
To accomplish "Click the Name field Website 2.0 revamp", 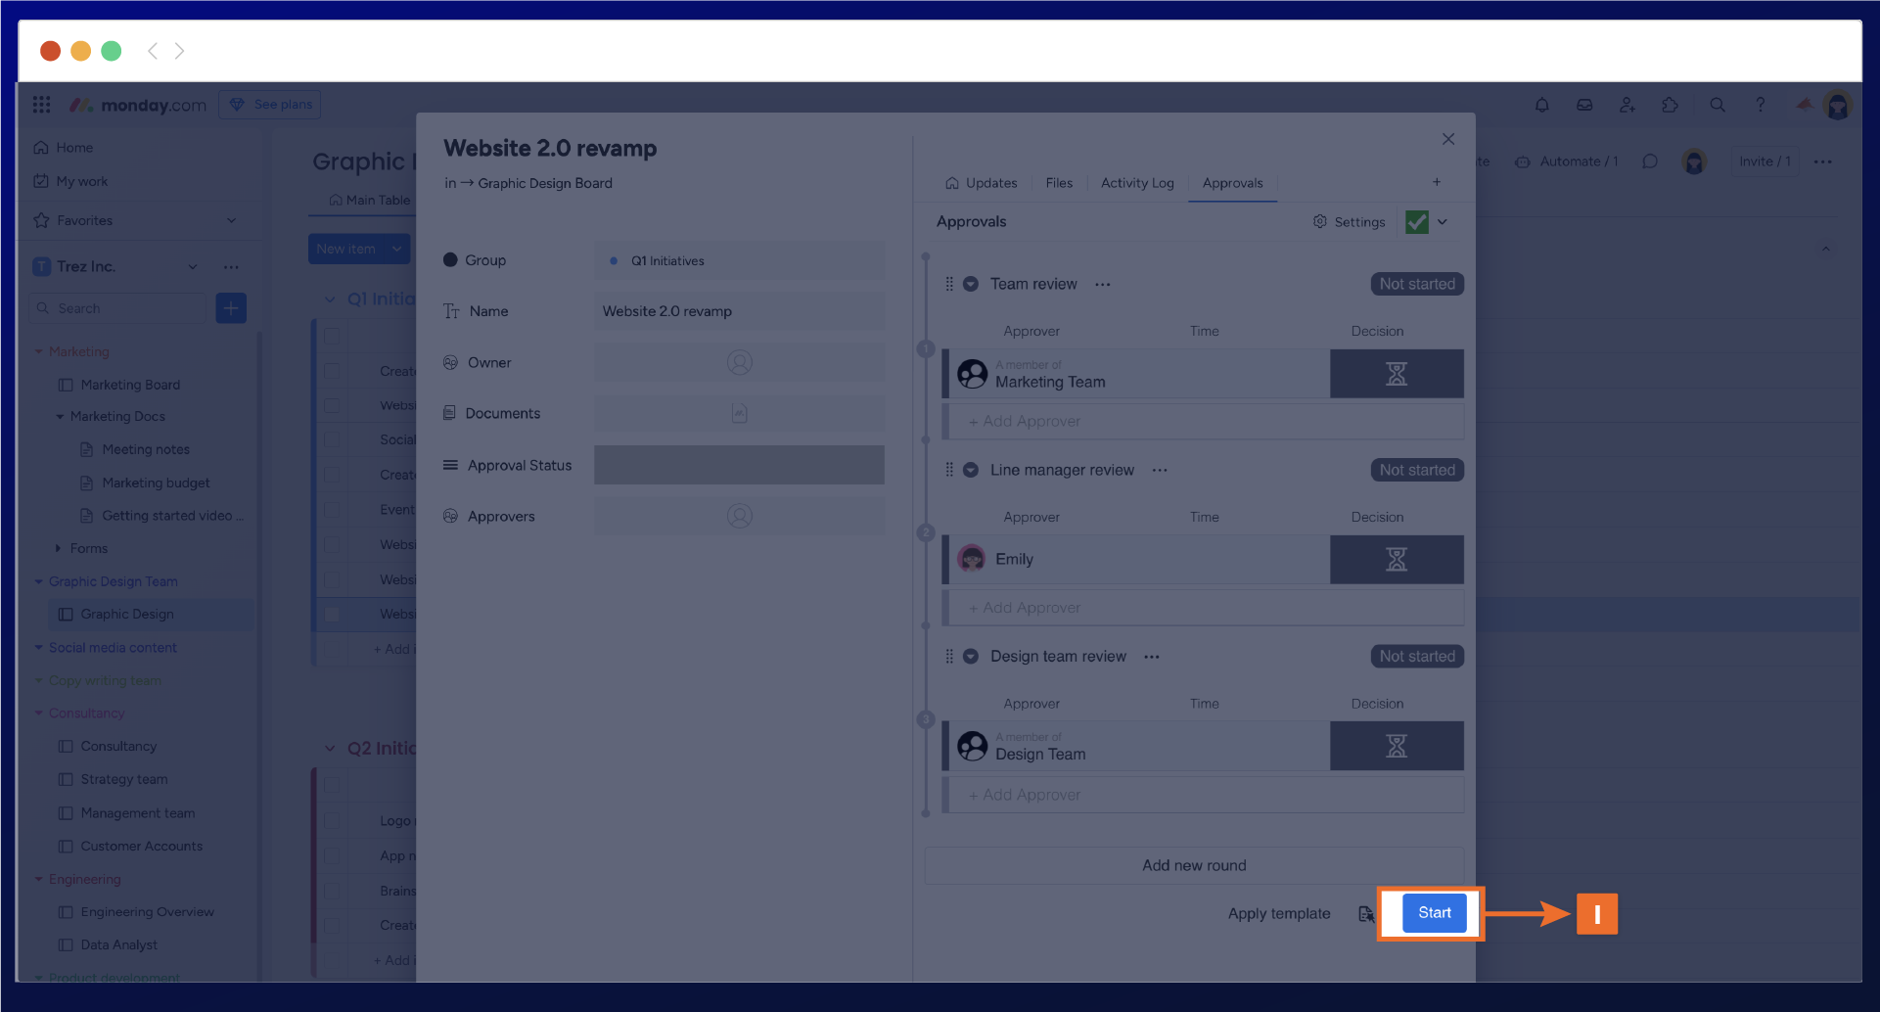I will [x=738, y=311].
